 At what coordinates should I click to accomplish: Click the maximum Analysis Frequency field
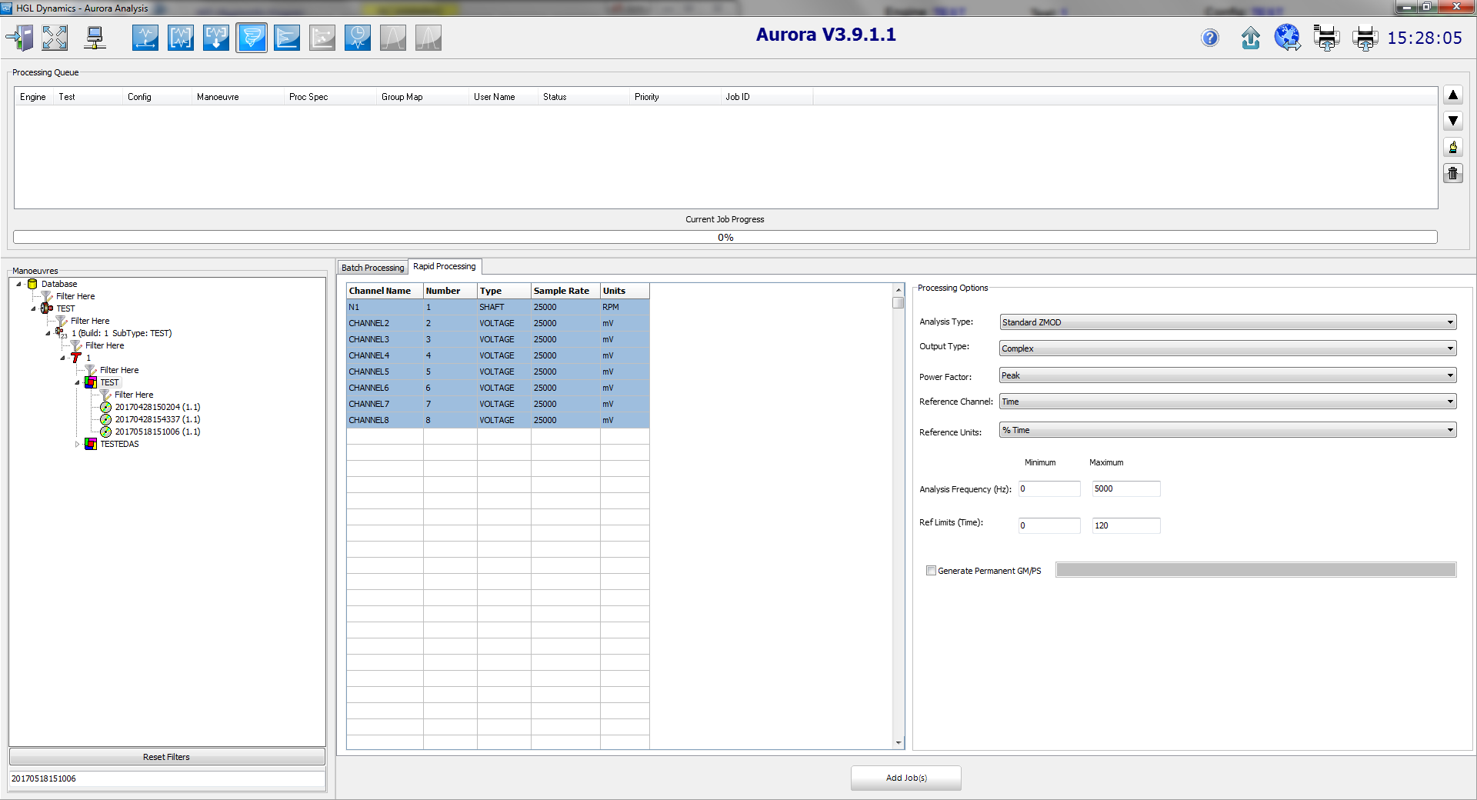point(1125,488)
